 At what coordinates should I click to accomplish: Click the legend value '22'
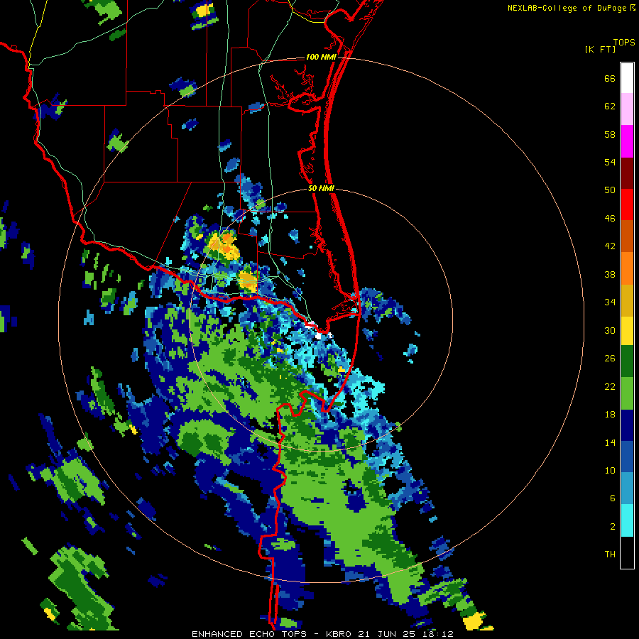(x=610, y=386)
